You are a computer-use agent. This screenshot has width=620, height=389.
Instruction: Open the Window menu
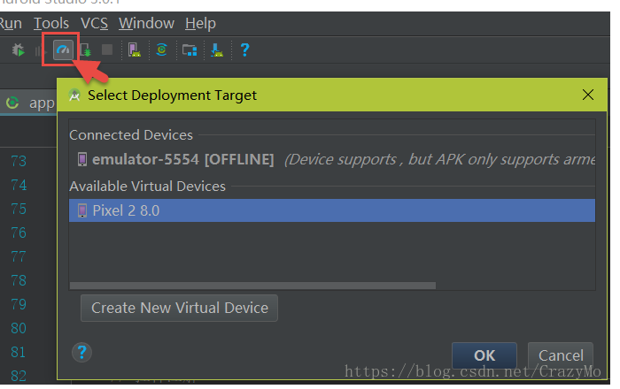coord(146,23)
